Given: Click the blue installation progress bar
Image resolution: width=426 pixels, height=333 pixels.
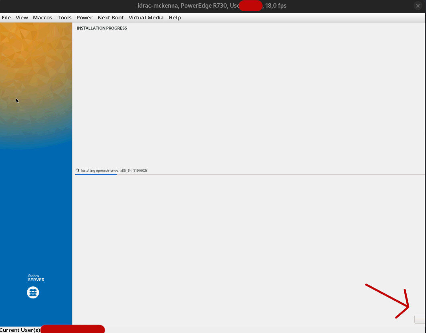Looking at the screenshot, I should click(x=96, y=175).
